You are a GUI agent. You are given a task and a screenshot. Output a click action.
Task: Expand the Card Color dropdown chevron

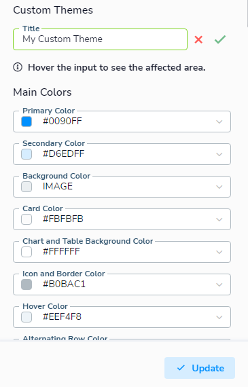click(219, 219)
